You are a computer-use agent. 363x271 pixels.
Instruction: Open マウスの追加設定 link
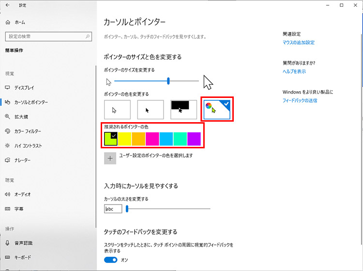[x=299, y=43]
